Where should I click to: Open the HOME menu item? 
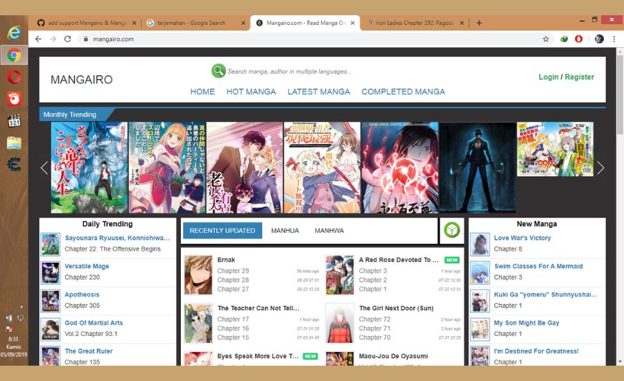[202, 91]
